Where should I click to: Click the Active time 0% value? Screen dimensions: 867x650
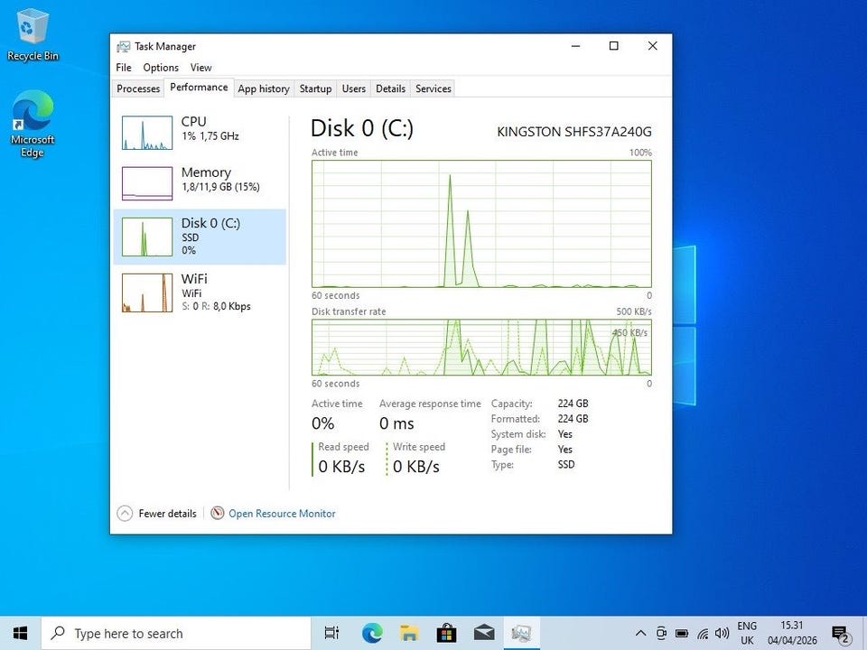(x=323, y=424)
